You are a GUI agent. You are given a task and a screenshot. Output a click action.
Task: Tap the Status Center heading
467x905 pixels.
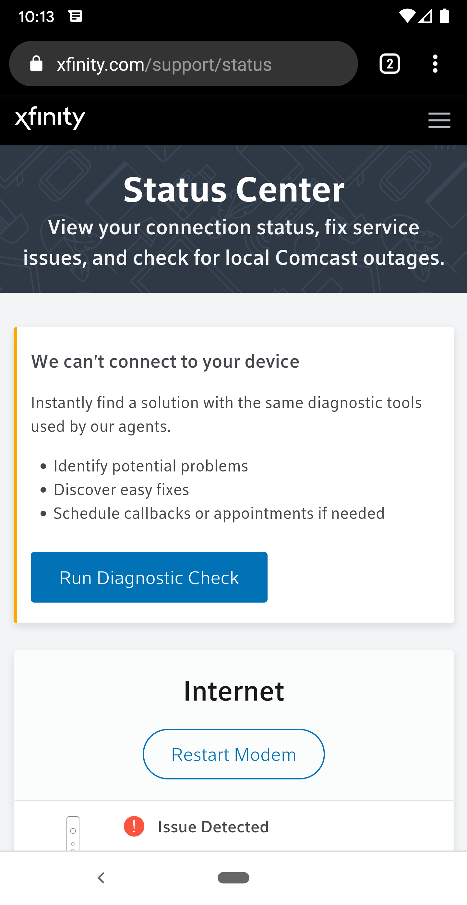pos(234,190)
